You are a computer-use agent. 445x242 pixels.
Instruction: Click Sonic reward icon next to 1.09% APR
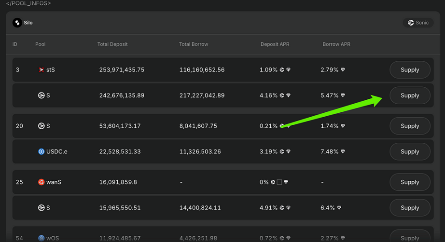(282, 70)
